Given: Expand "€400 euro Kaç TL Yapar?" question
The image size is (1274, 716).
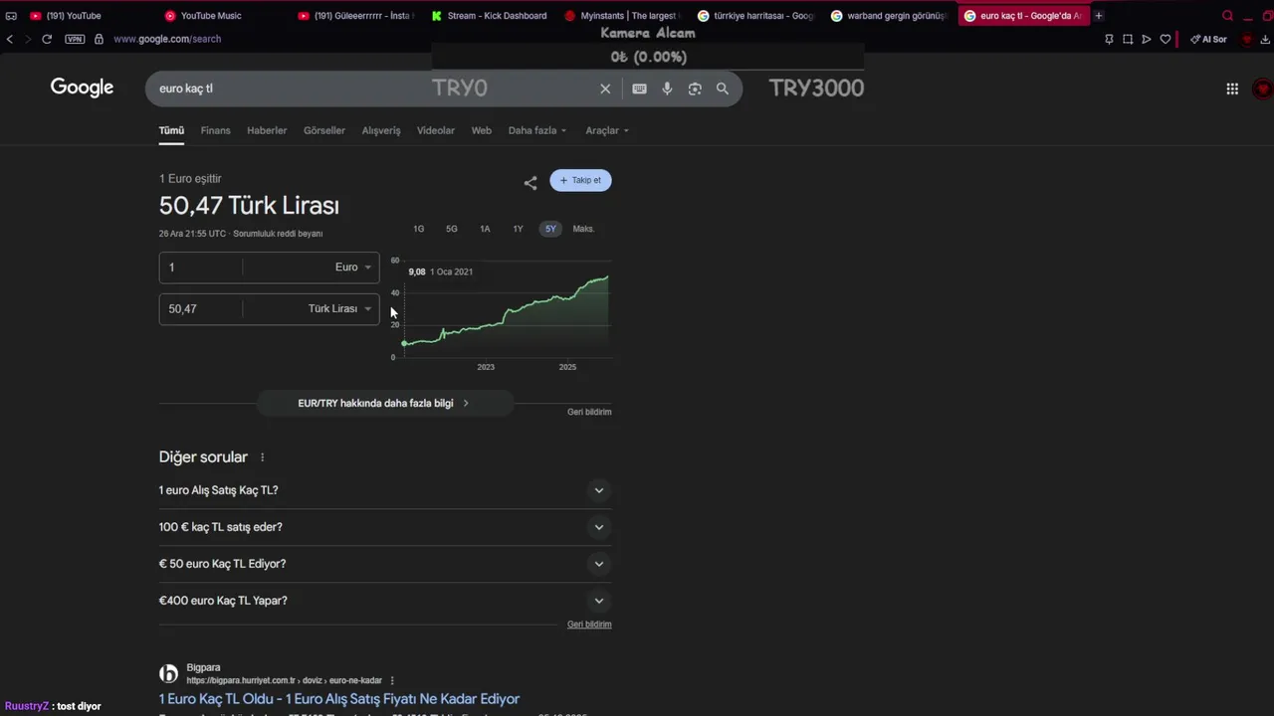Looking at the screenshot, I should (385, 601).
